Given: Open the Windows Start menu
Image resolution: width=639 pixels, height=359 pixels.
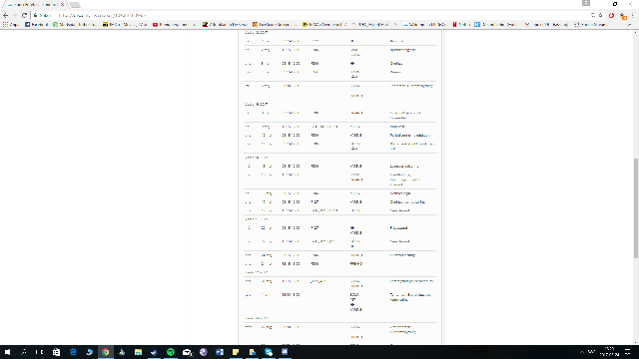Looking at the screenshot, I should [7, 352].
